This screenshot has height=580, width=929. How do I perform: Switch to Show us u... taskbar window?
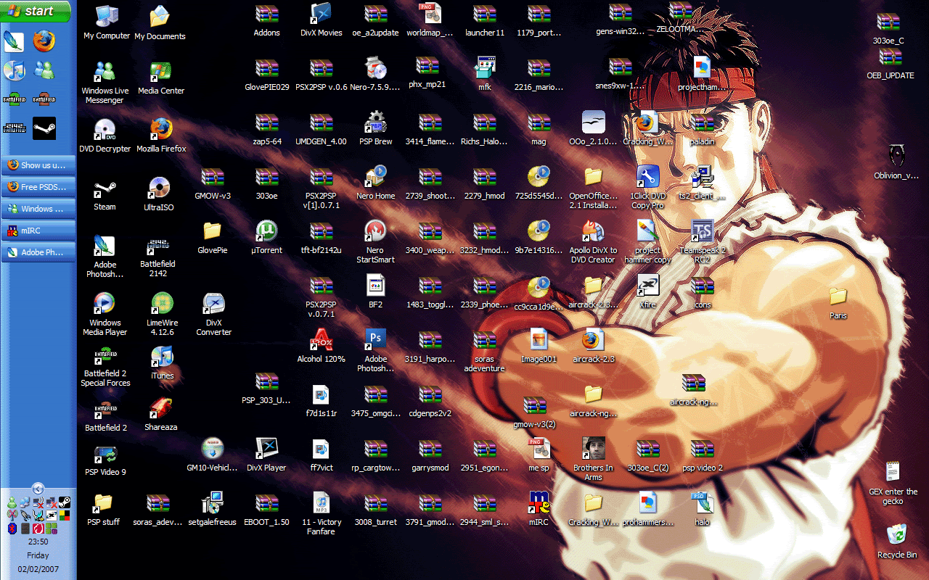point(38,165)
